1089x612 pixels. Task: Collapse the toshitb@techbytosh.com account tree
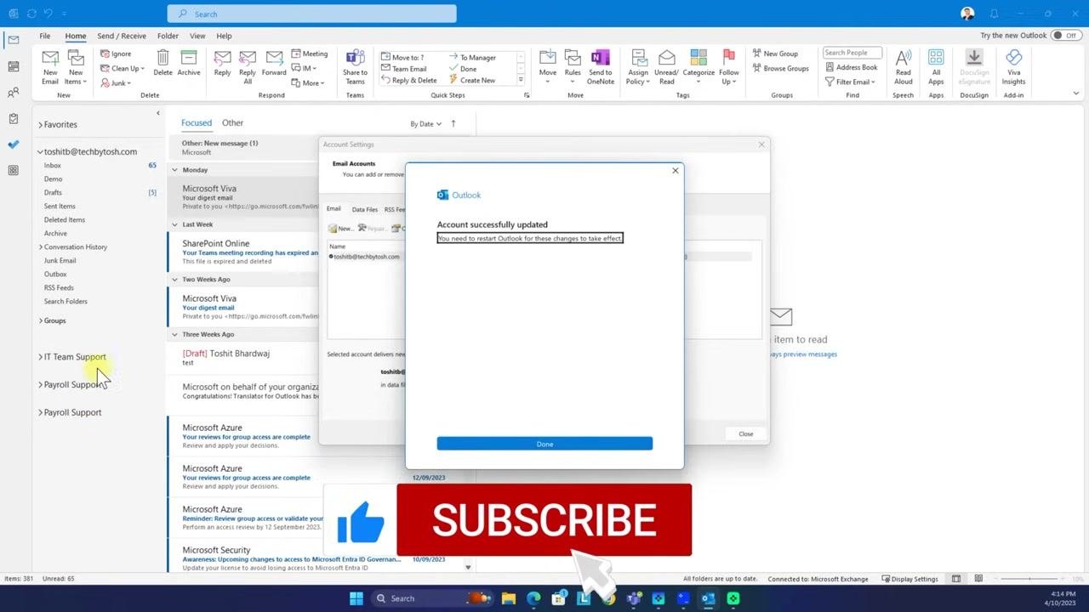40,152
